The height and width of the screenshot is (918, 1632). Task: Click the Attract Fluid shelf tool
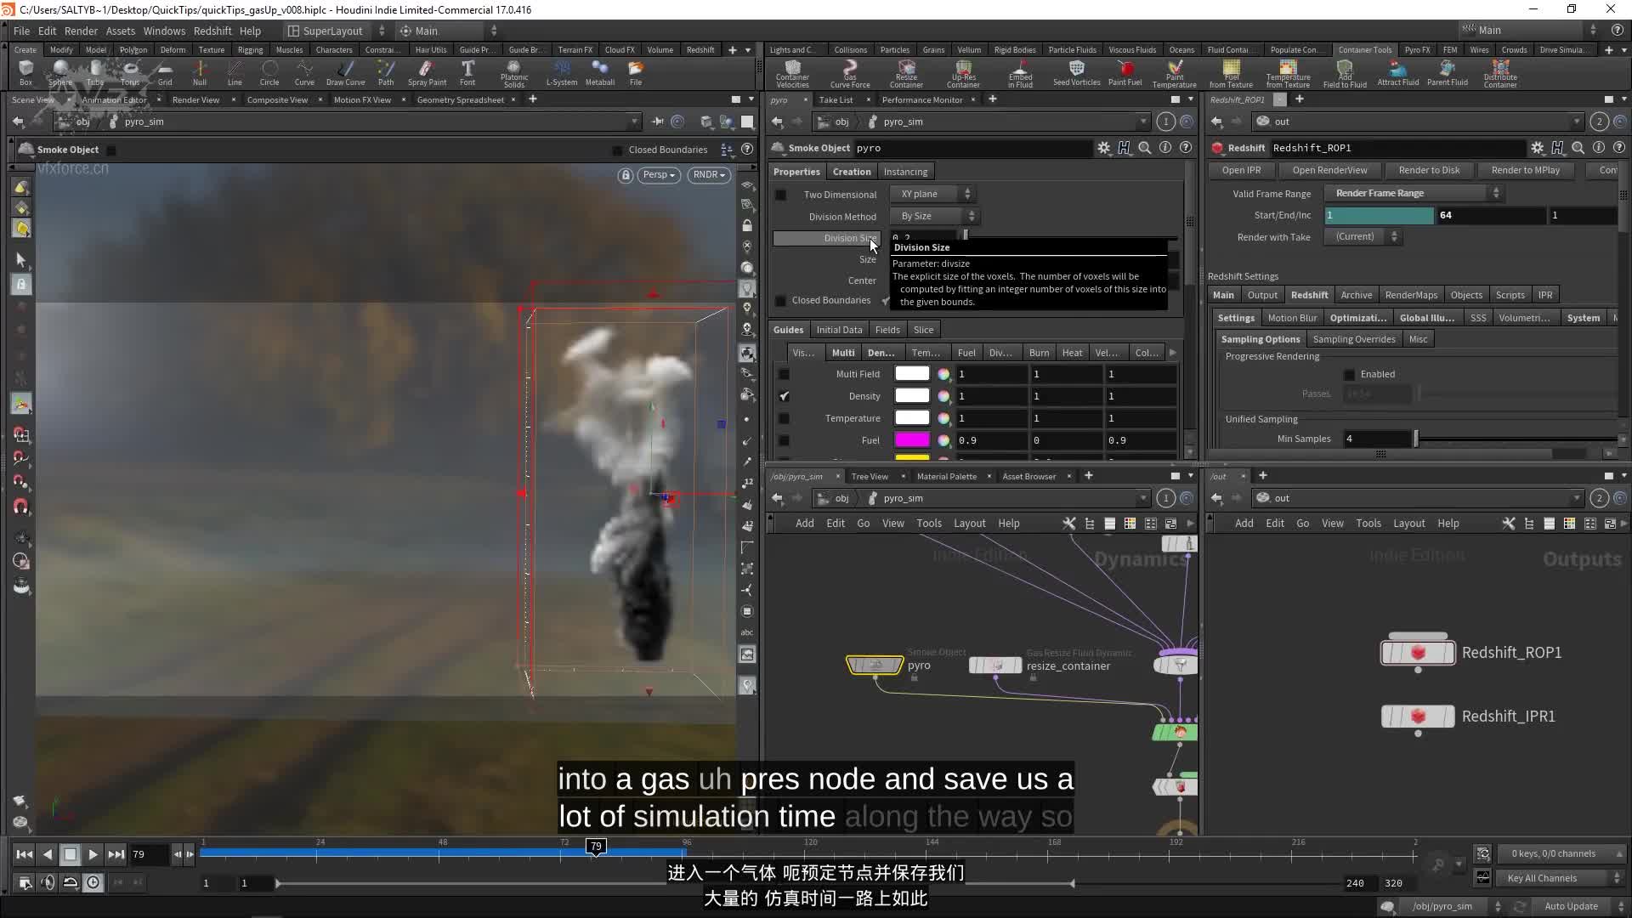point(1397,74)
